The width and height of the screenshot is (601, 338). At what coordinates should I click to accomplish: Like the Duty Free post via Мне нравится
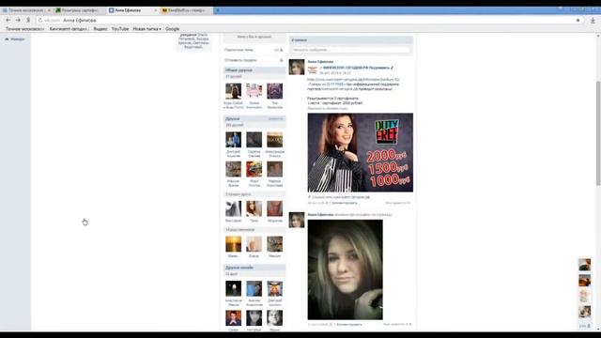pyautogui.click(x=398, y=203)
